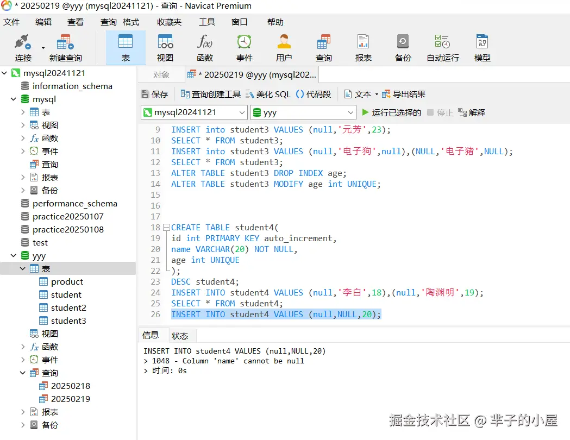Open the Code Snippet (代码段) tool
This screenshot has height=440, width=570.
click(x=314, y=94)
